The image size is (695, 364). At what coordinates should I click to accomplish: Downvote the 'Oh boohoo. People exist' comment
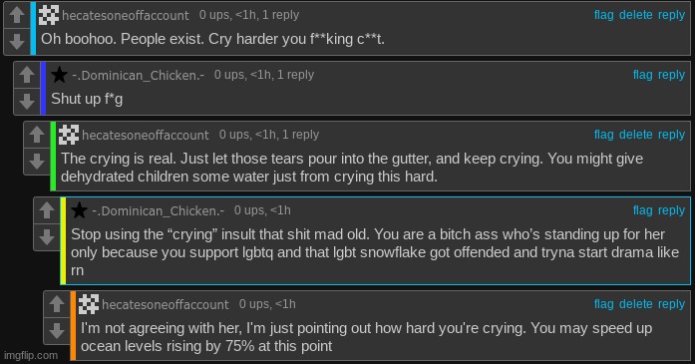coord(17,41)
